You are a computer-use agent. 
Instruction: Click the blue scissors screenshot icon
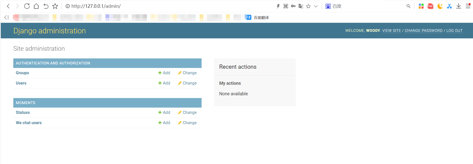(449, 6)
